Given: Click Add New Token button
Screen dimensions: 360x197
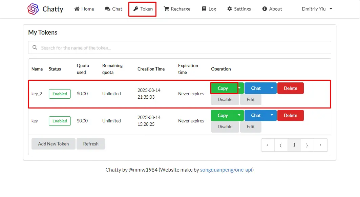Looking at the screenshot, I should pos(54,144).
